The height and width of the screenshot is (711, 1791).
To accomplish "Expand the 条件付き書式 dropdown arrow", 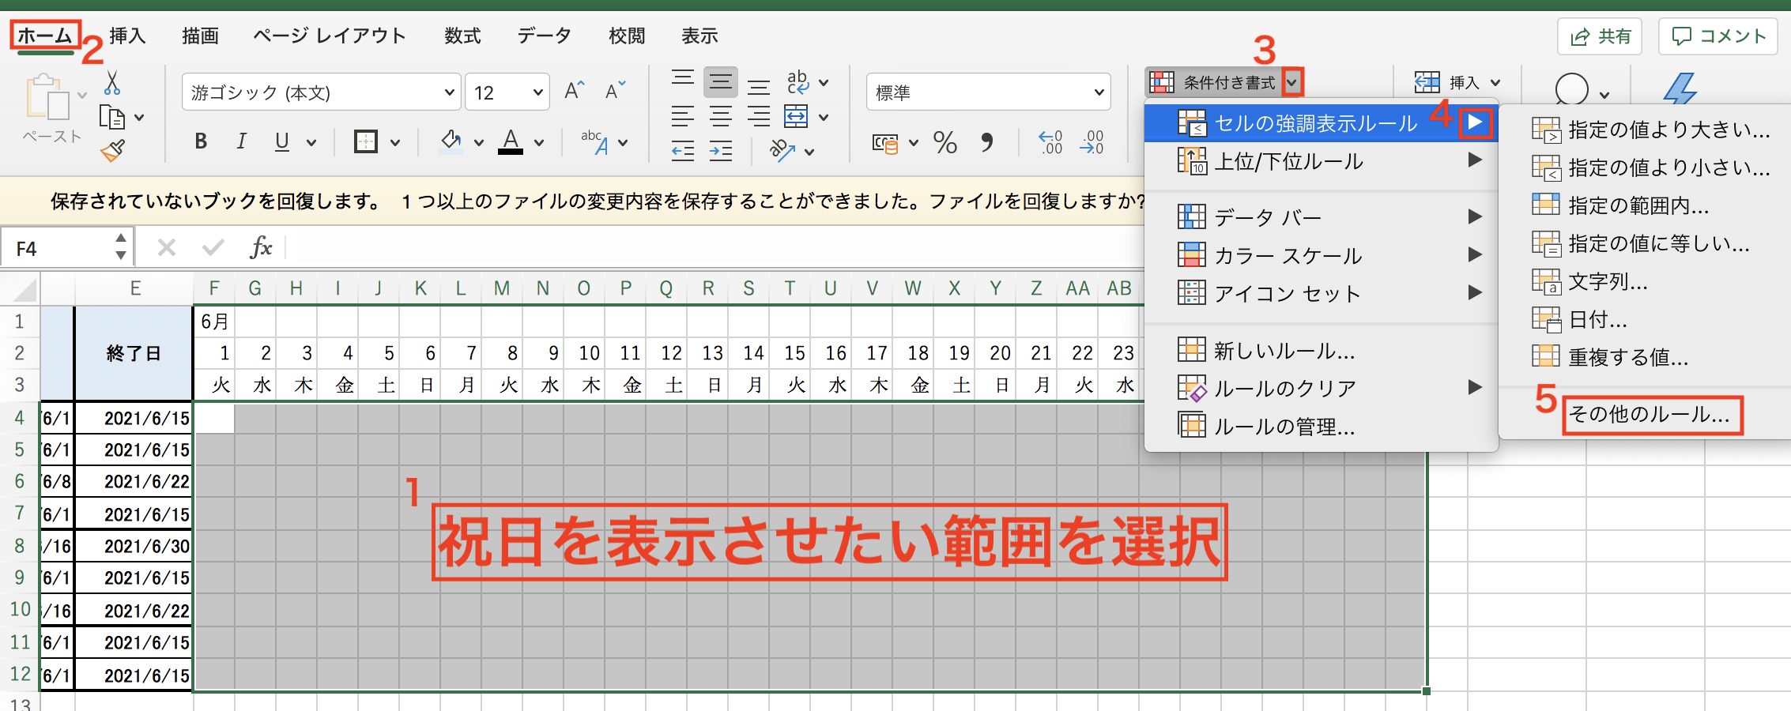I will coord(1291,82).
